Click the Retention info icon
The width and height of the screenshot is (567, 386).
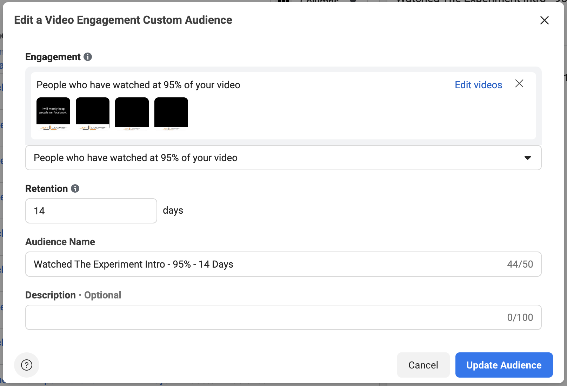pyautogui.click(x=75, y=188)
